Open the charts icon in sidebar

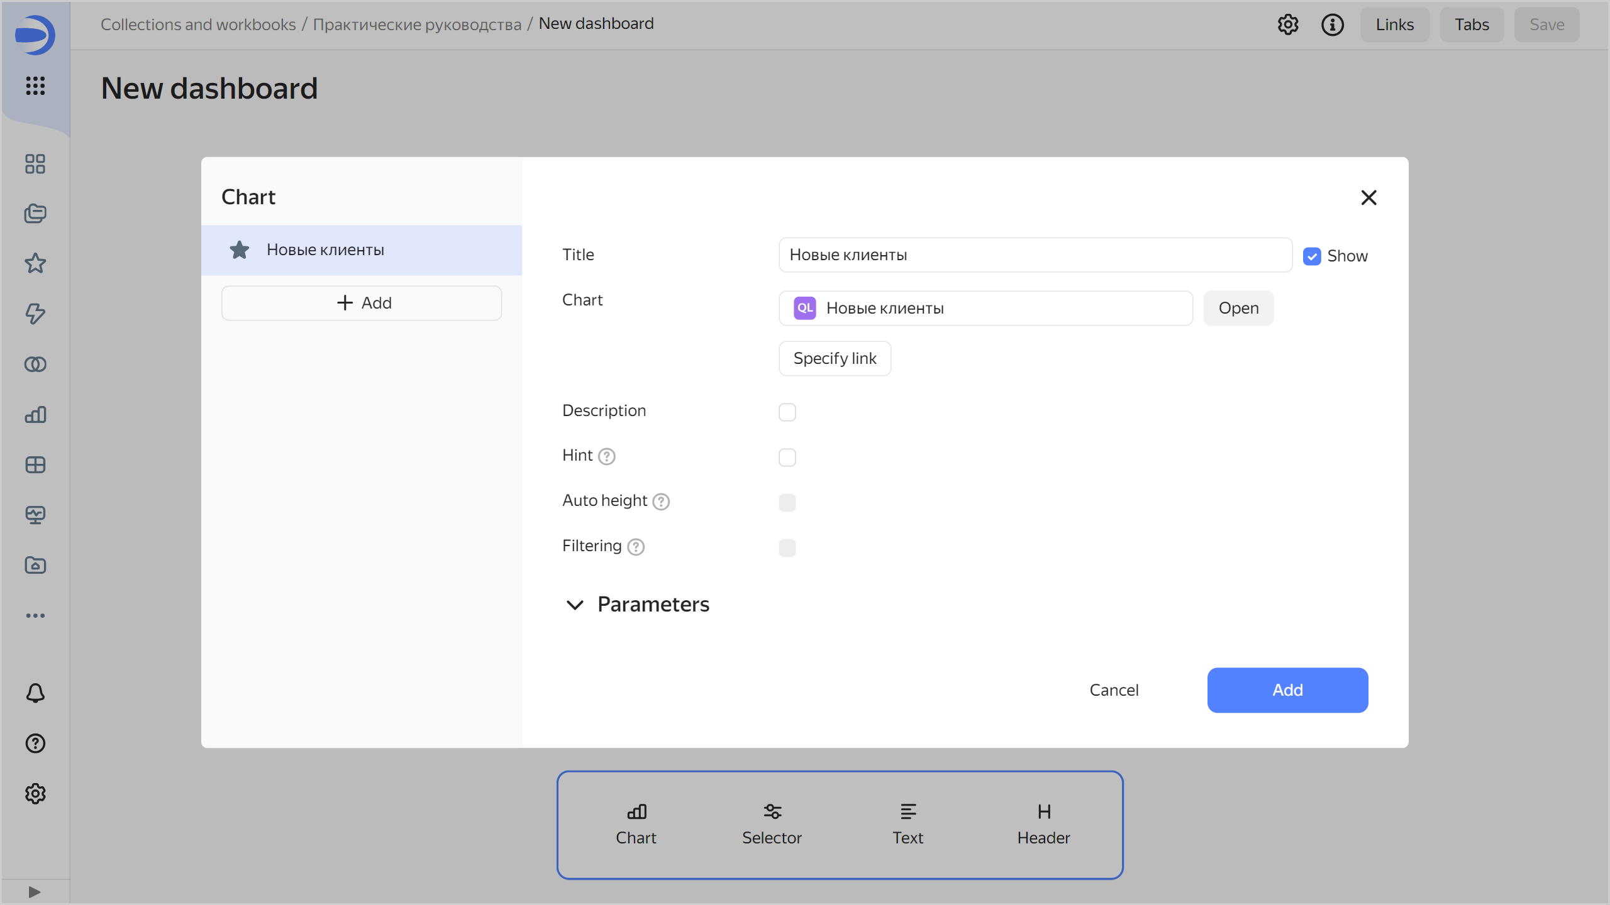click(35, 414)
